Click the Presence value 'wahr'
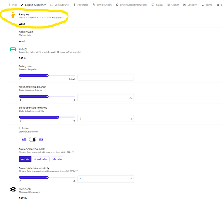This screenshot has height=201, width=222. (x=22, y=24)
